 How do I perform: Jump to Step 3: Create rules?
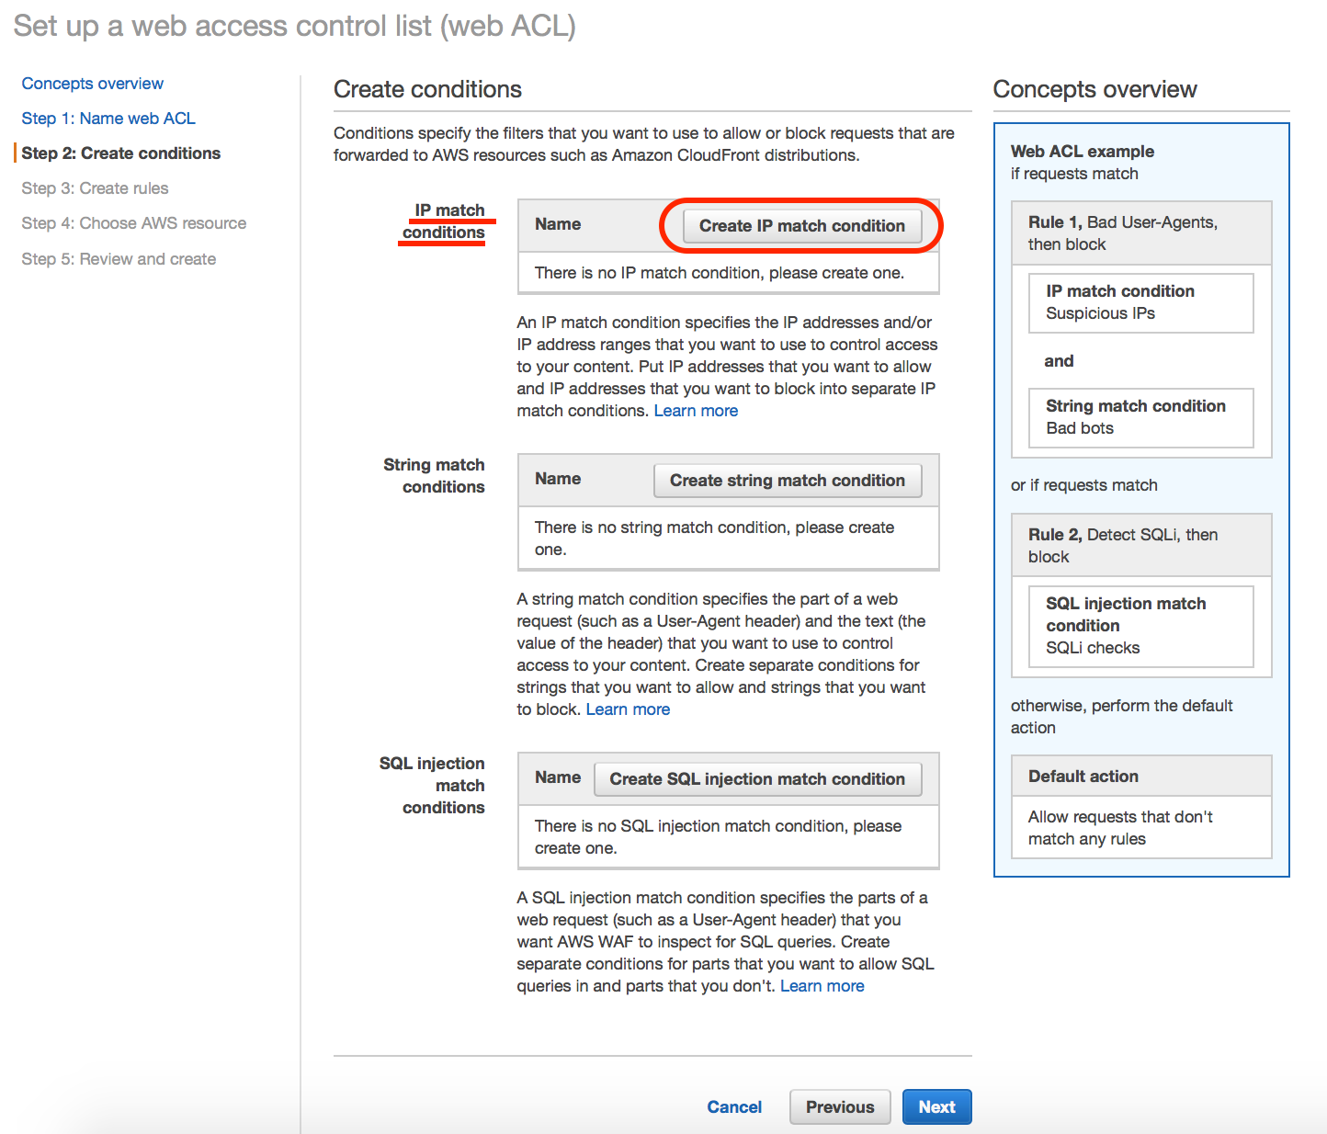click(x=95, y=187)
